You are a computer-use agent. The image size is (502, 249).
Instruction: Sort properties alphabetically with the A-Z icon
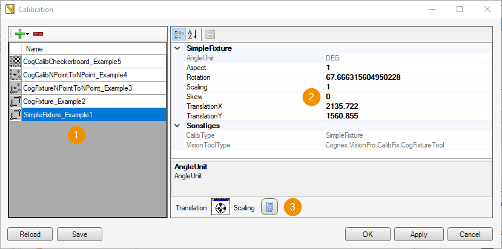coord(193,34)
